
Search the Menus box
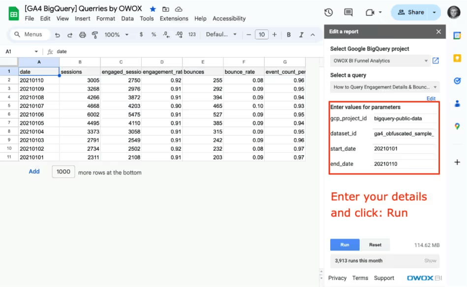point(29,34)
